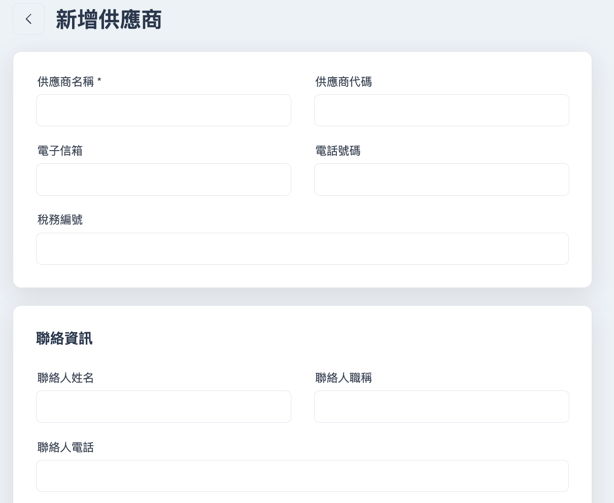Click the 電話號碼 text field
Screen dimensions: 614x503
[x=441, y=179]
